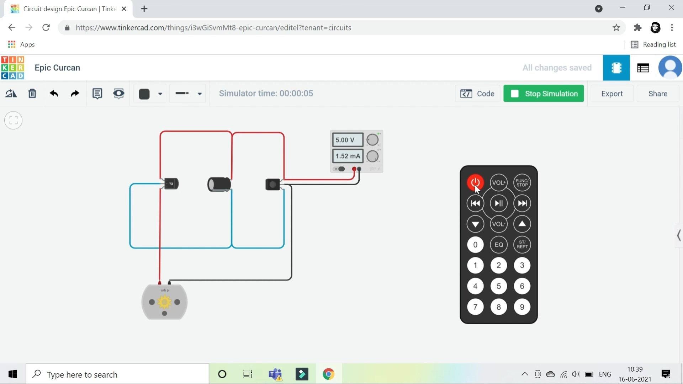Click the zoom to fit icon
683x384 pixels.
click(x=14, y=120)
